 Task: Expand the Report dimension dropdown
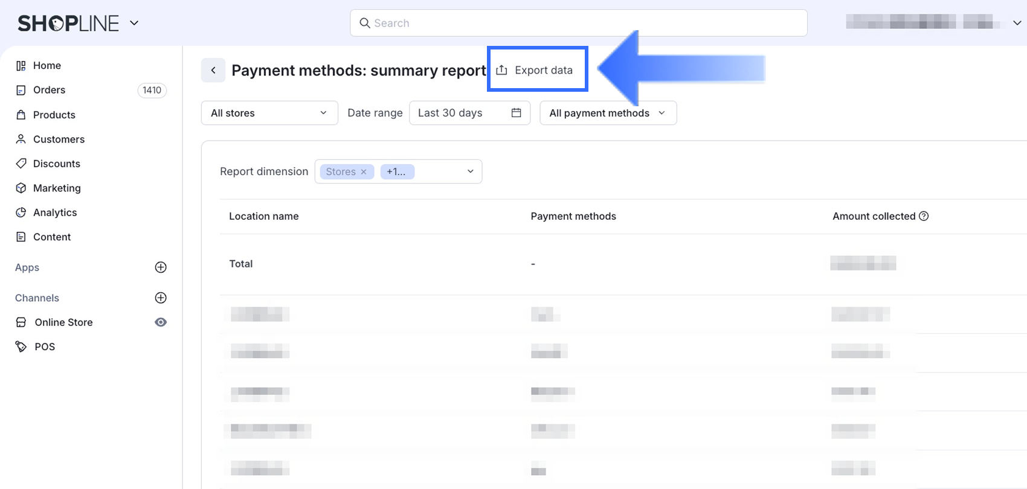pyautogui.click(x=470, y=171)
